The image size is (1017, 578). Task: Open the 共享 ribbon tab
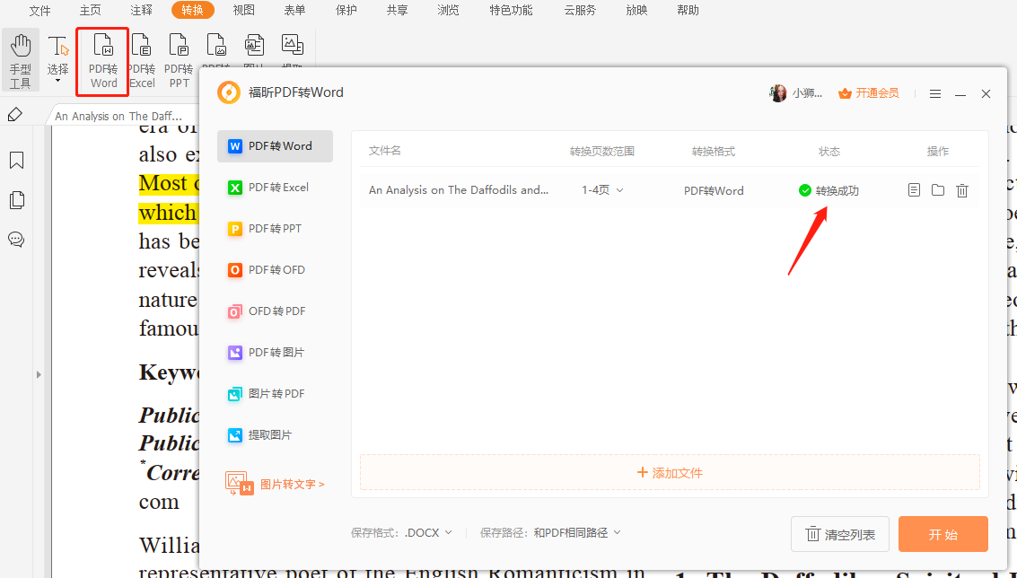(397, 11)
